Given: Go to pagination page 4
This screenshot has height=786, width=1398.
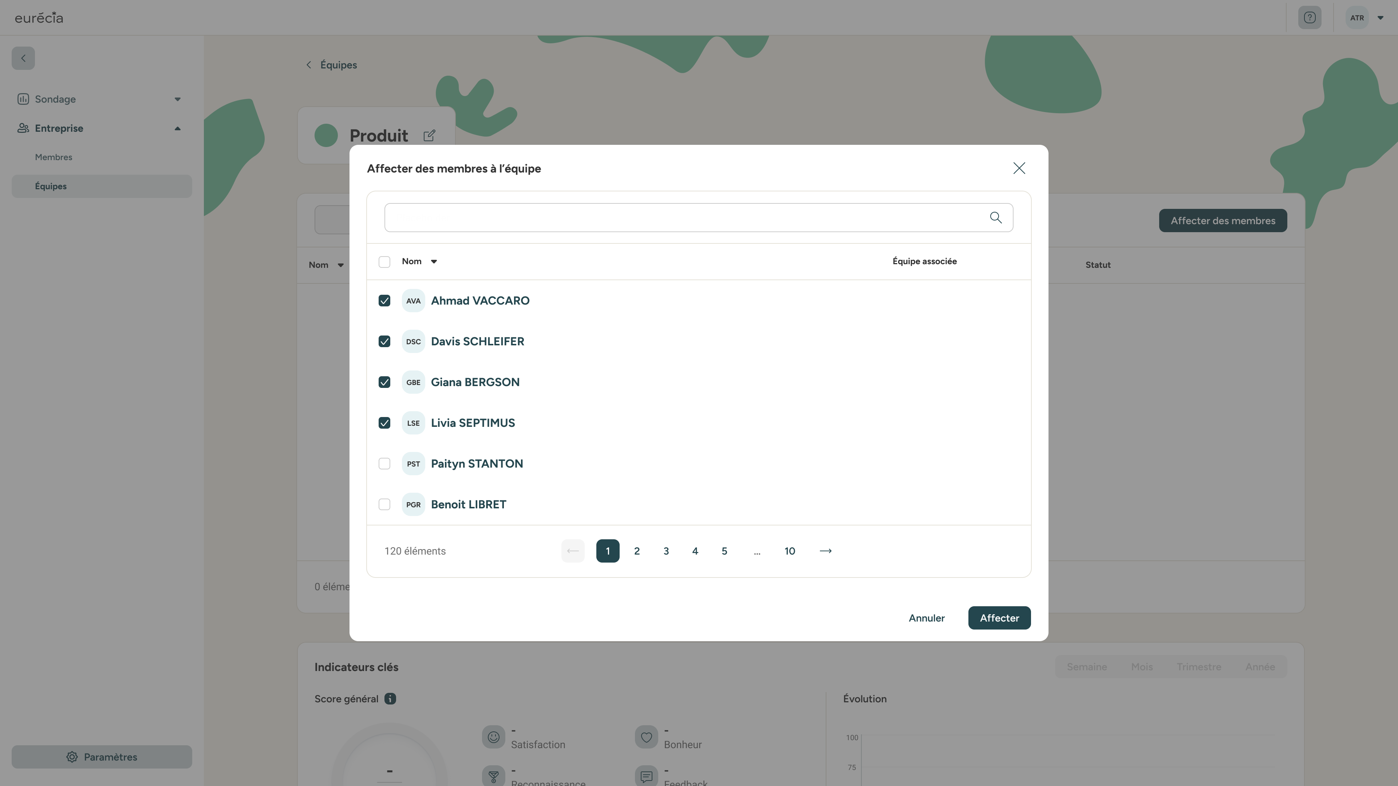Looking at the screenshot, I should coord(695,551).
